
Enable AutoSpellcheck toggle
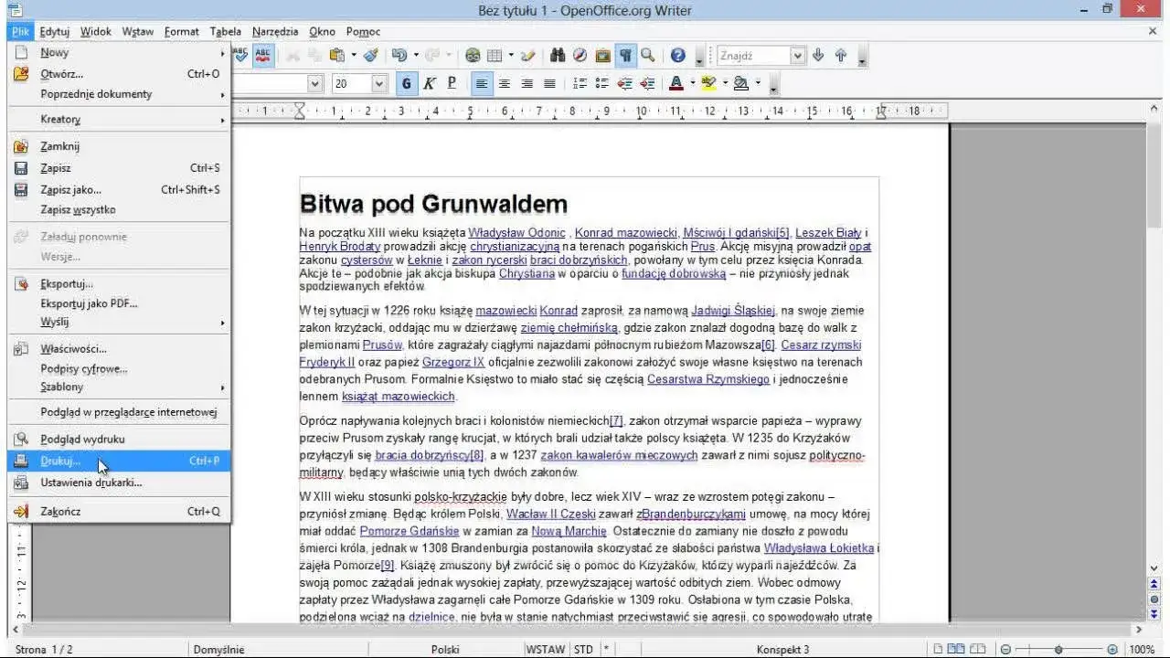click(262, 55)
